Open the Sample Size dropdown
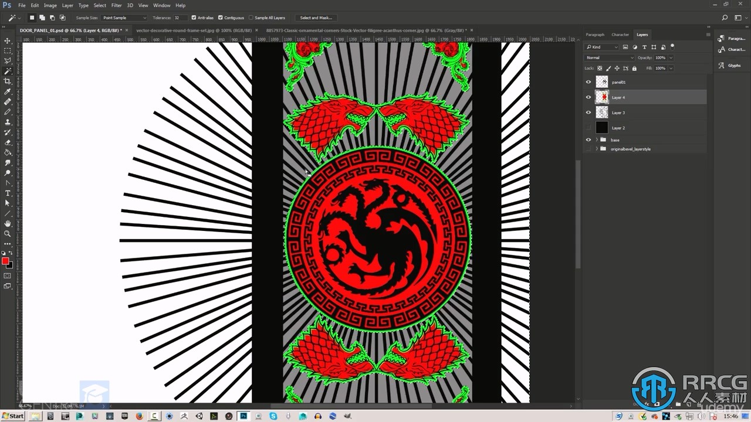Viewport: 751px width, 422px height. [124, 18]
